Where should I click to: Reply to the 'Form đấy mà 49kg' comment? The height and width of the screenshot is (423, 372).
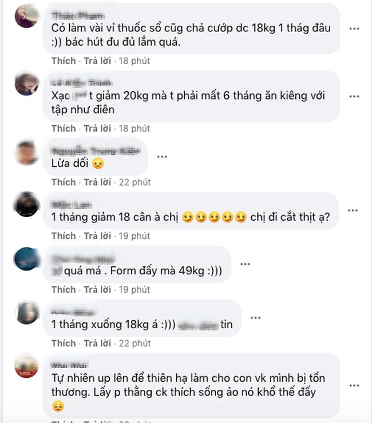point(97,290)
